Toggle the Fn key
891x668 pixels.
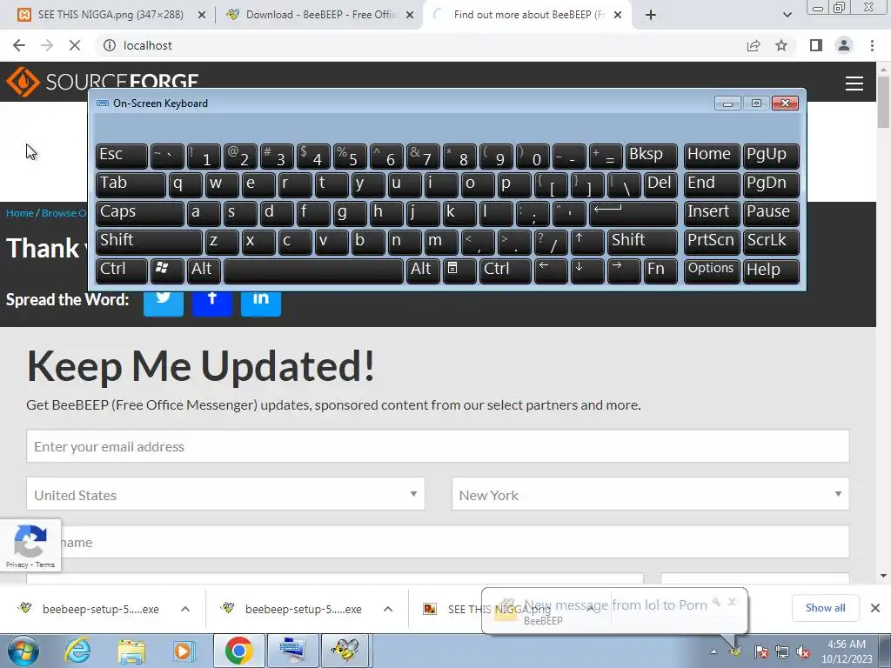click(x=660, y=270)
